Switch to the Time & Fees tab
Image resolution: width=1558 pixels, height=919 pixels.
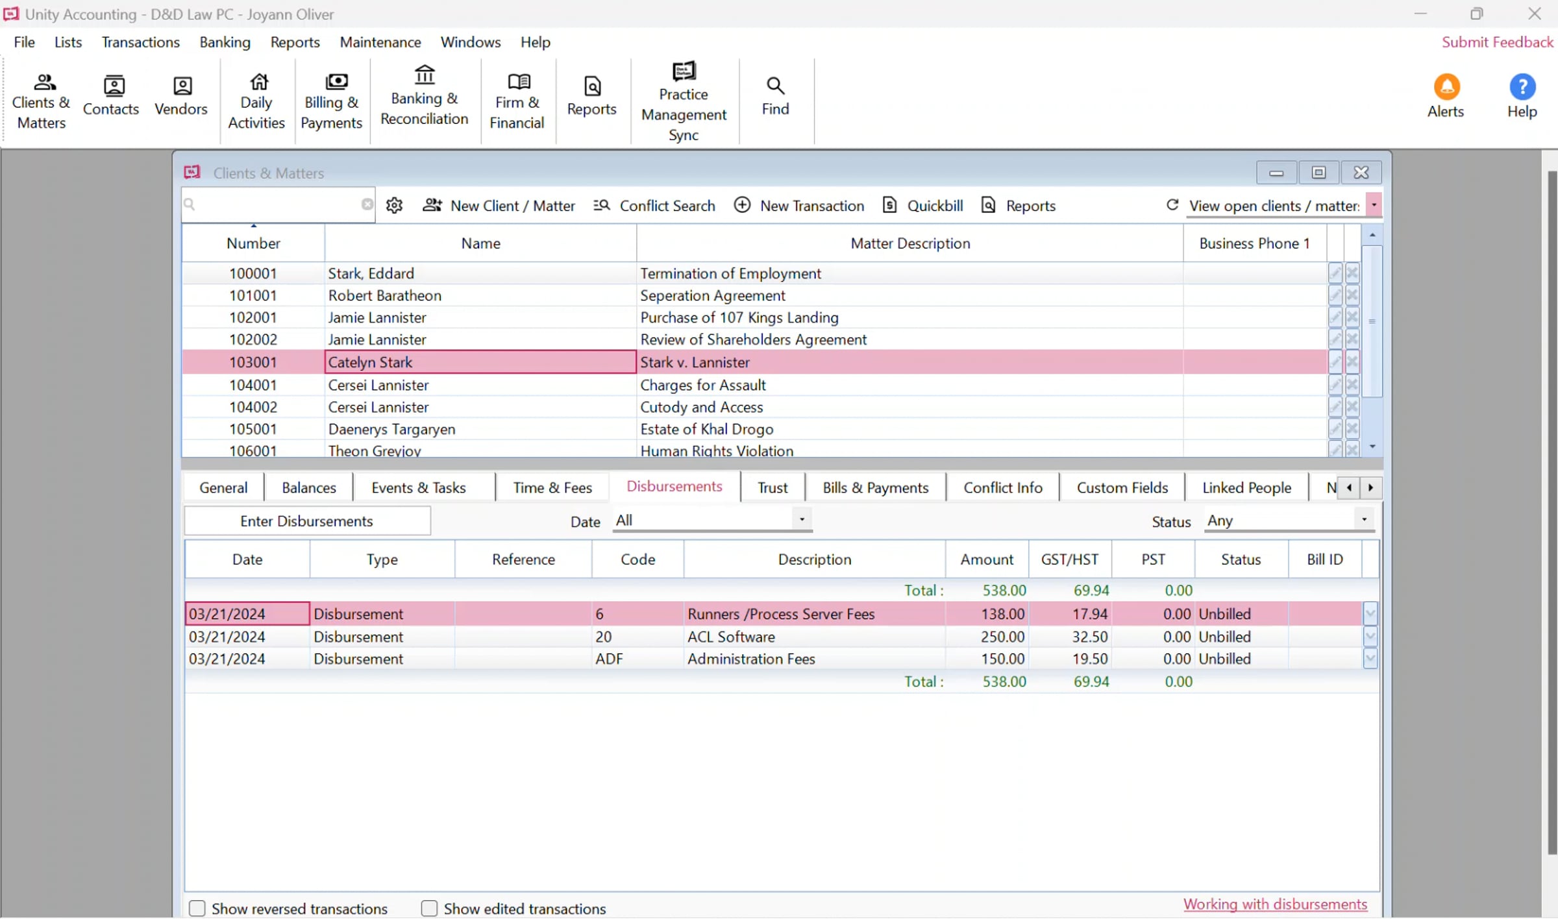[552, 487]
